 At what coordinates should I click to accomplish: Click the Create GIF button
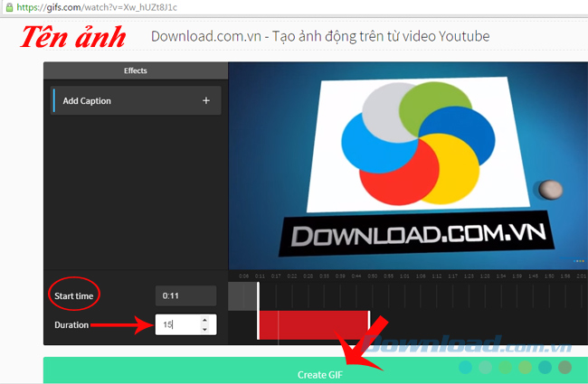(x=316, y=370)
